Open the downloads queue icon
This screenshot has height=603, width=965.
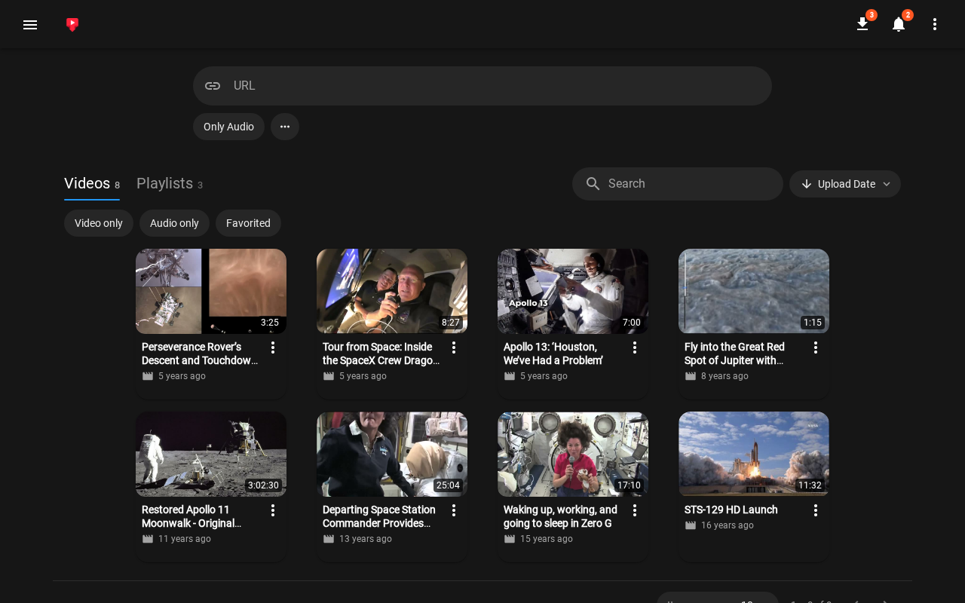862,24
